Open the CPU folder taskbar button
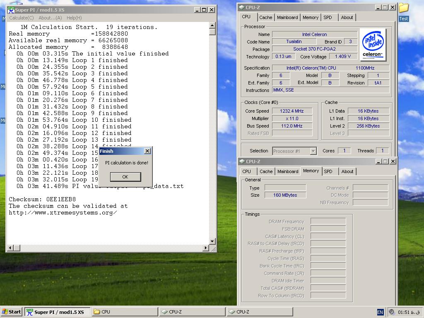Image resolution: width=424 pixels, height=318 pixels. tap(125, 312)
